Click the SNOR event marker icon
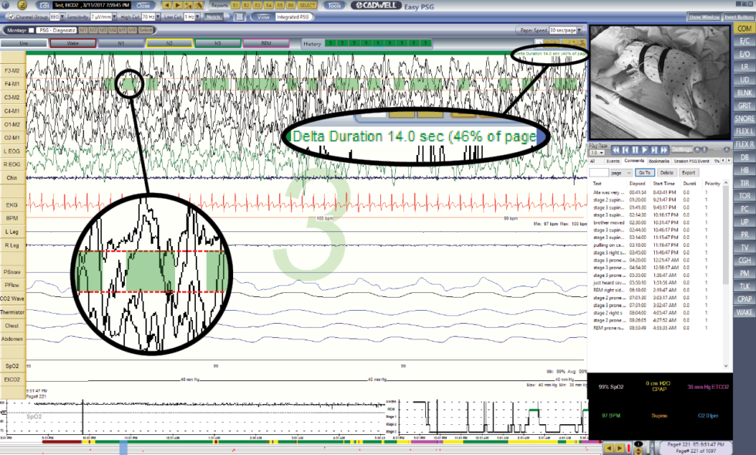756x455 pixels. point(744,118)
